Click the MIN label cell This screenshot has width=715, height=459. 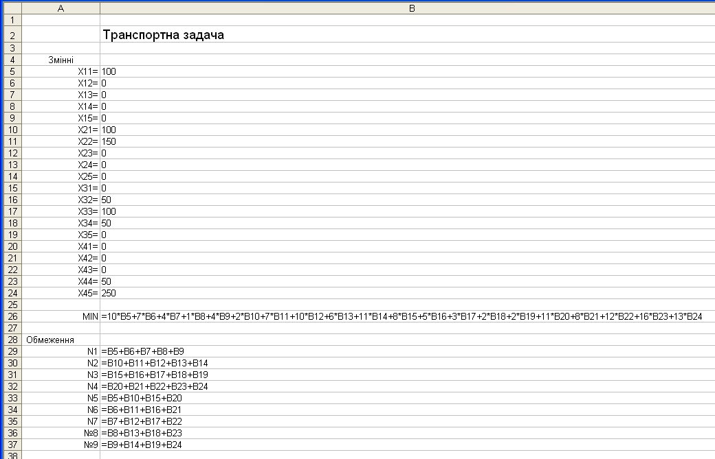click(x=60, y=316)
